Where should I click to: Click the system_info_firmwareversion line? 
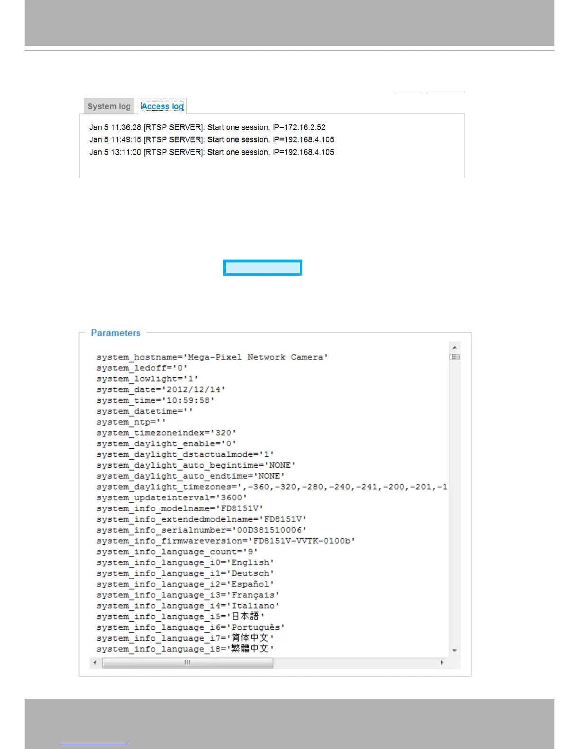[x=226, y=541]
